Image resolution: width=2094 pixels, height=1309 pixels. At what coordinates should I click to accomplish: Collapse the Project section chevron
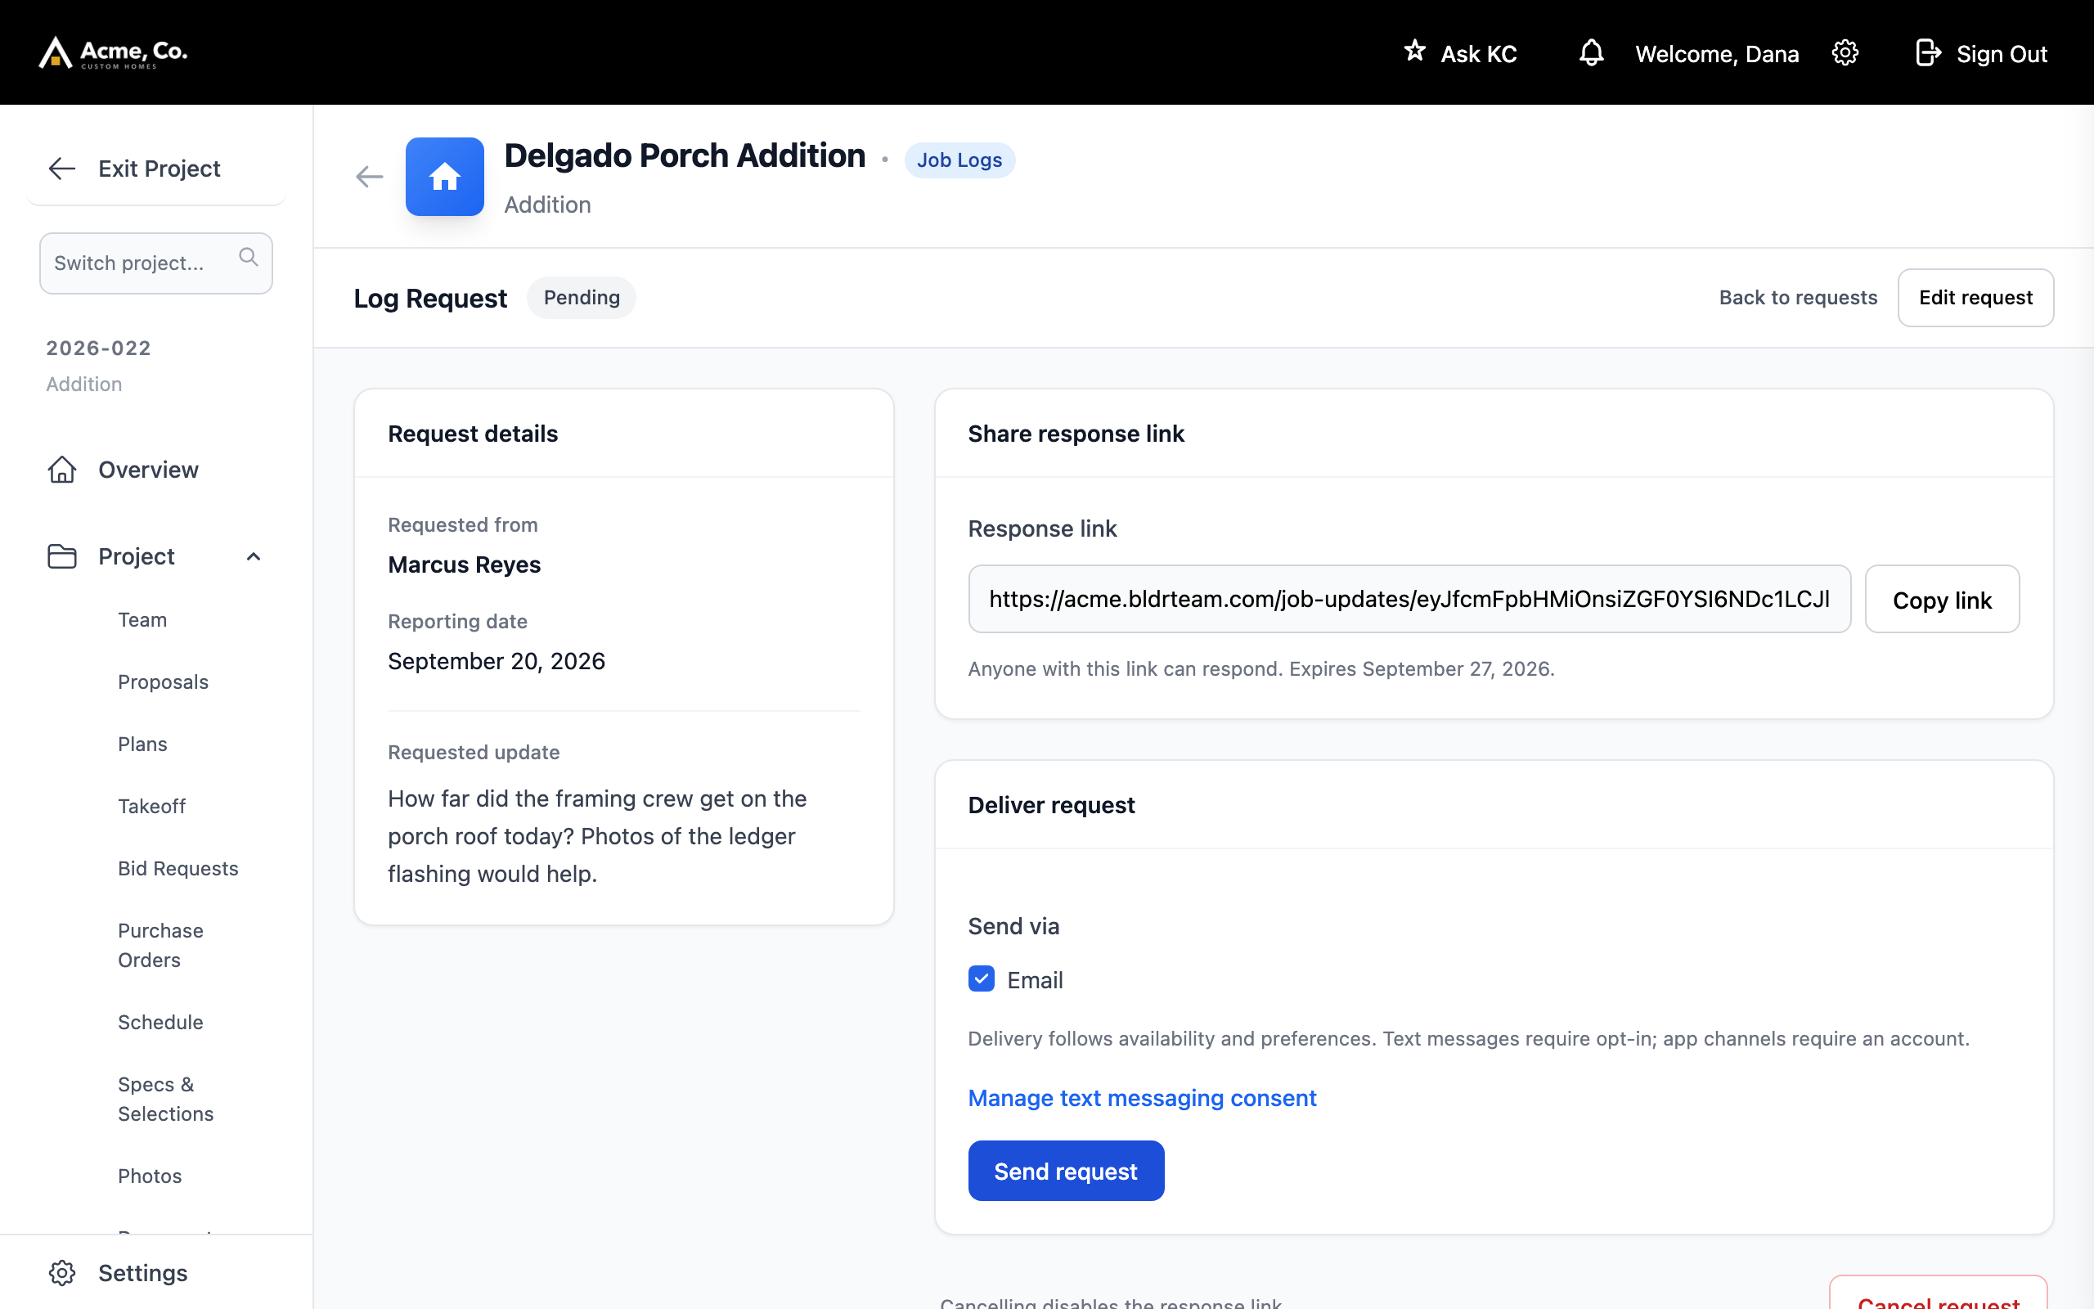[x=254, y=556]
